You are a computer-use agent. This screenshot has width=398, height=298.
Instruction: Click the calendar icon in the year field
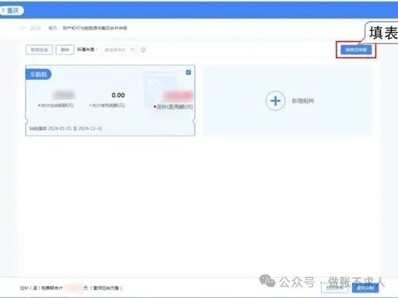click(x=133, y=50)
